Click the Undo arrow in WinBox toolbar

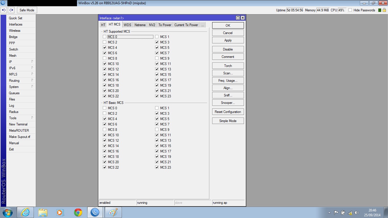(x=4, y=10)
